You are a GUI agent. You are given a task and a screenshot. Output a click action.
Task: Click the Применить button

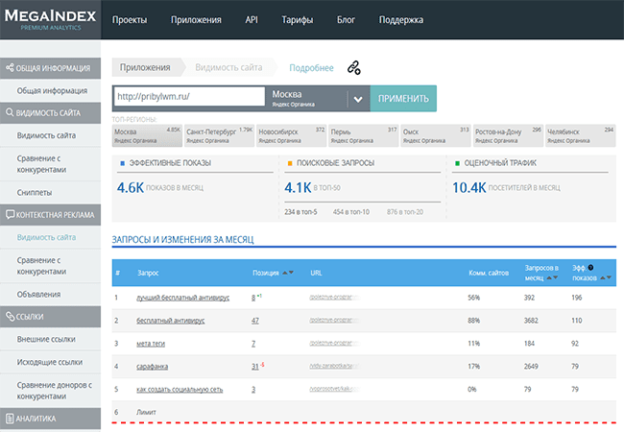tap(403, 98)
